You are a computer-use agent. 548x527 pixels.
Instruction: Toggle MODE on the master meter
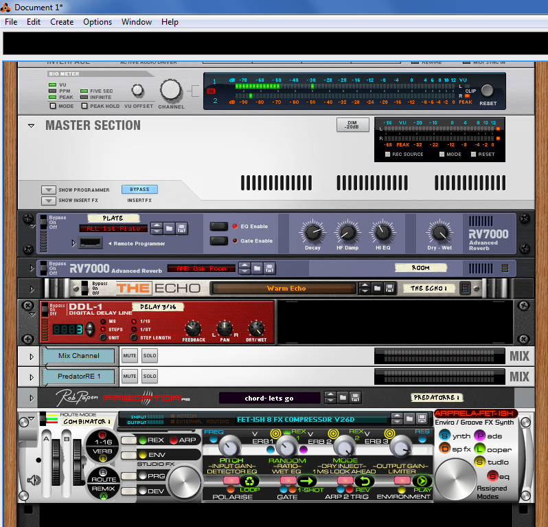442,154
